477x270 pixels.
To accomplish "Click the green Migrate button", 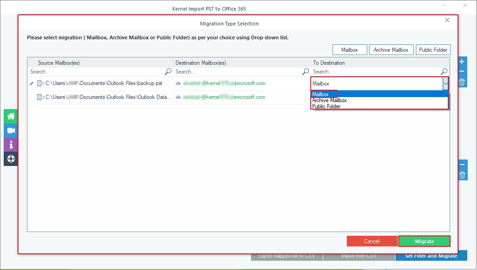I will coord(424,241).
